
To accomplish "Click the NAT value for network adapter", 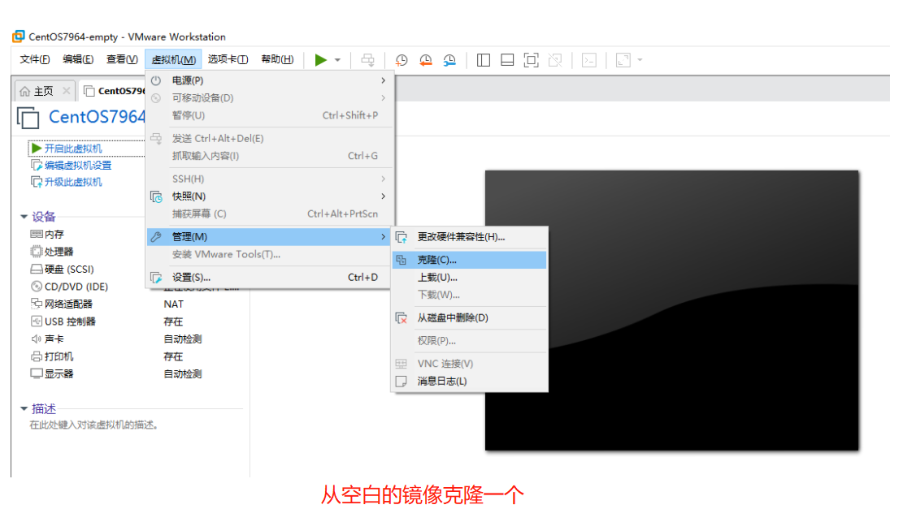I will click(x=173, y=304).
